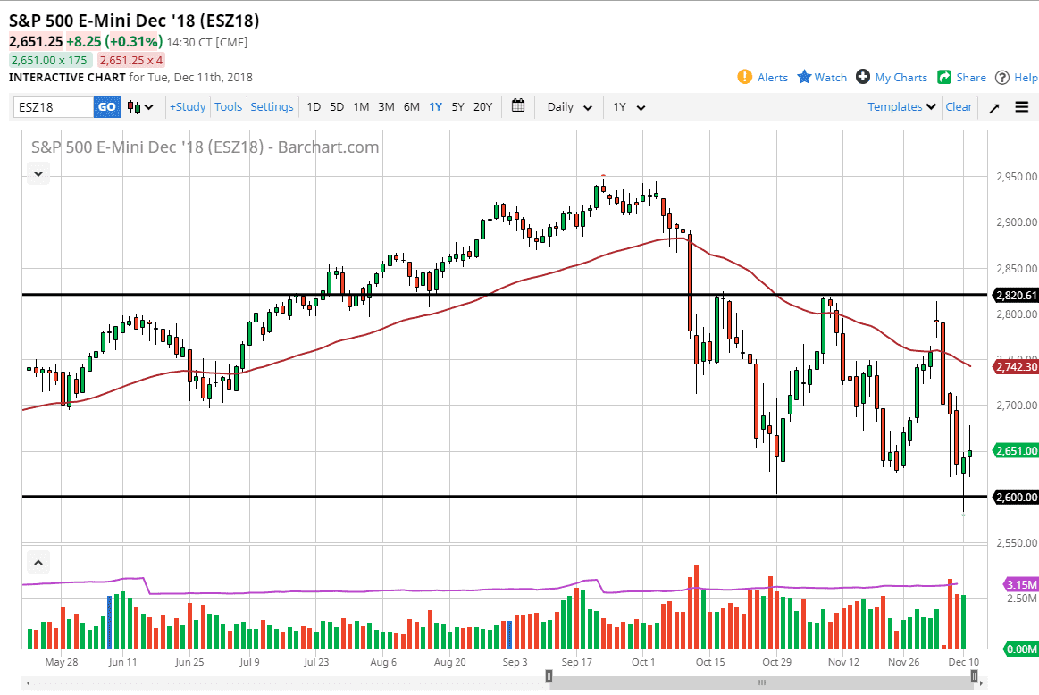Open the Daily frequency dropdown
The height and width of the screenshot is (695, 1039).
[567, 106]
